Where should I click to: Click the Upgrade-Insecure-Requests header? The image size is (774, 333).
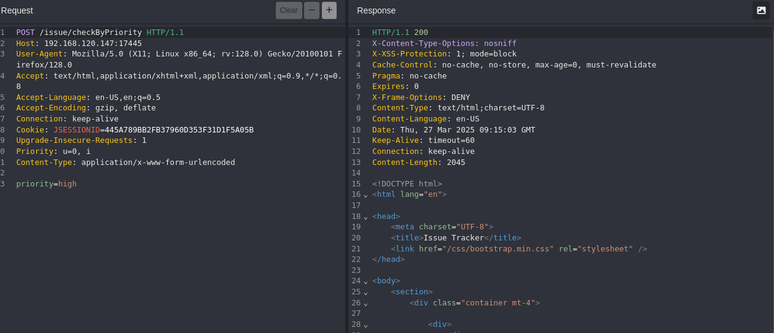point(82,140)
